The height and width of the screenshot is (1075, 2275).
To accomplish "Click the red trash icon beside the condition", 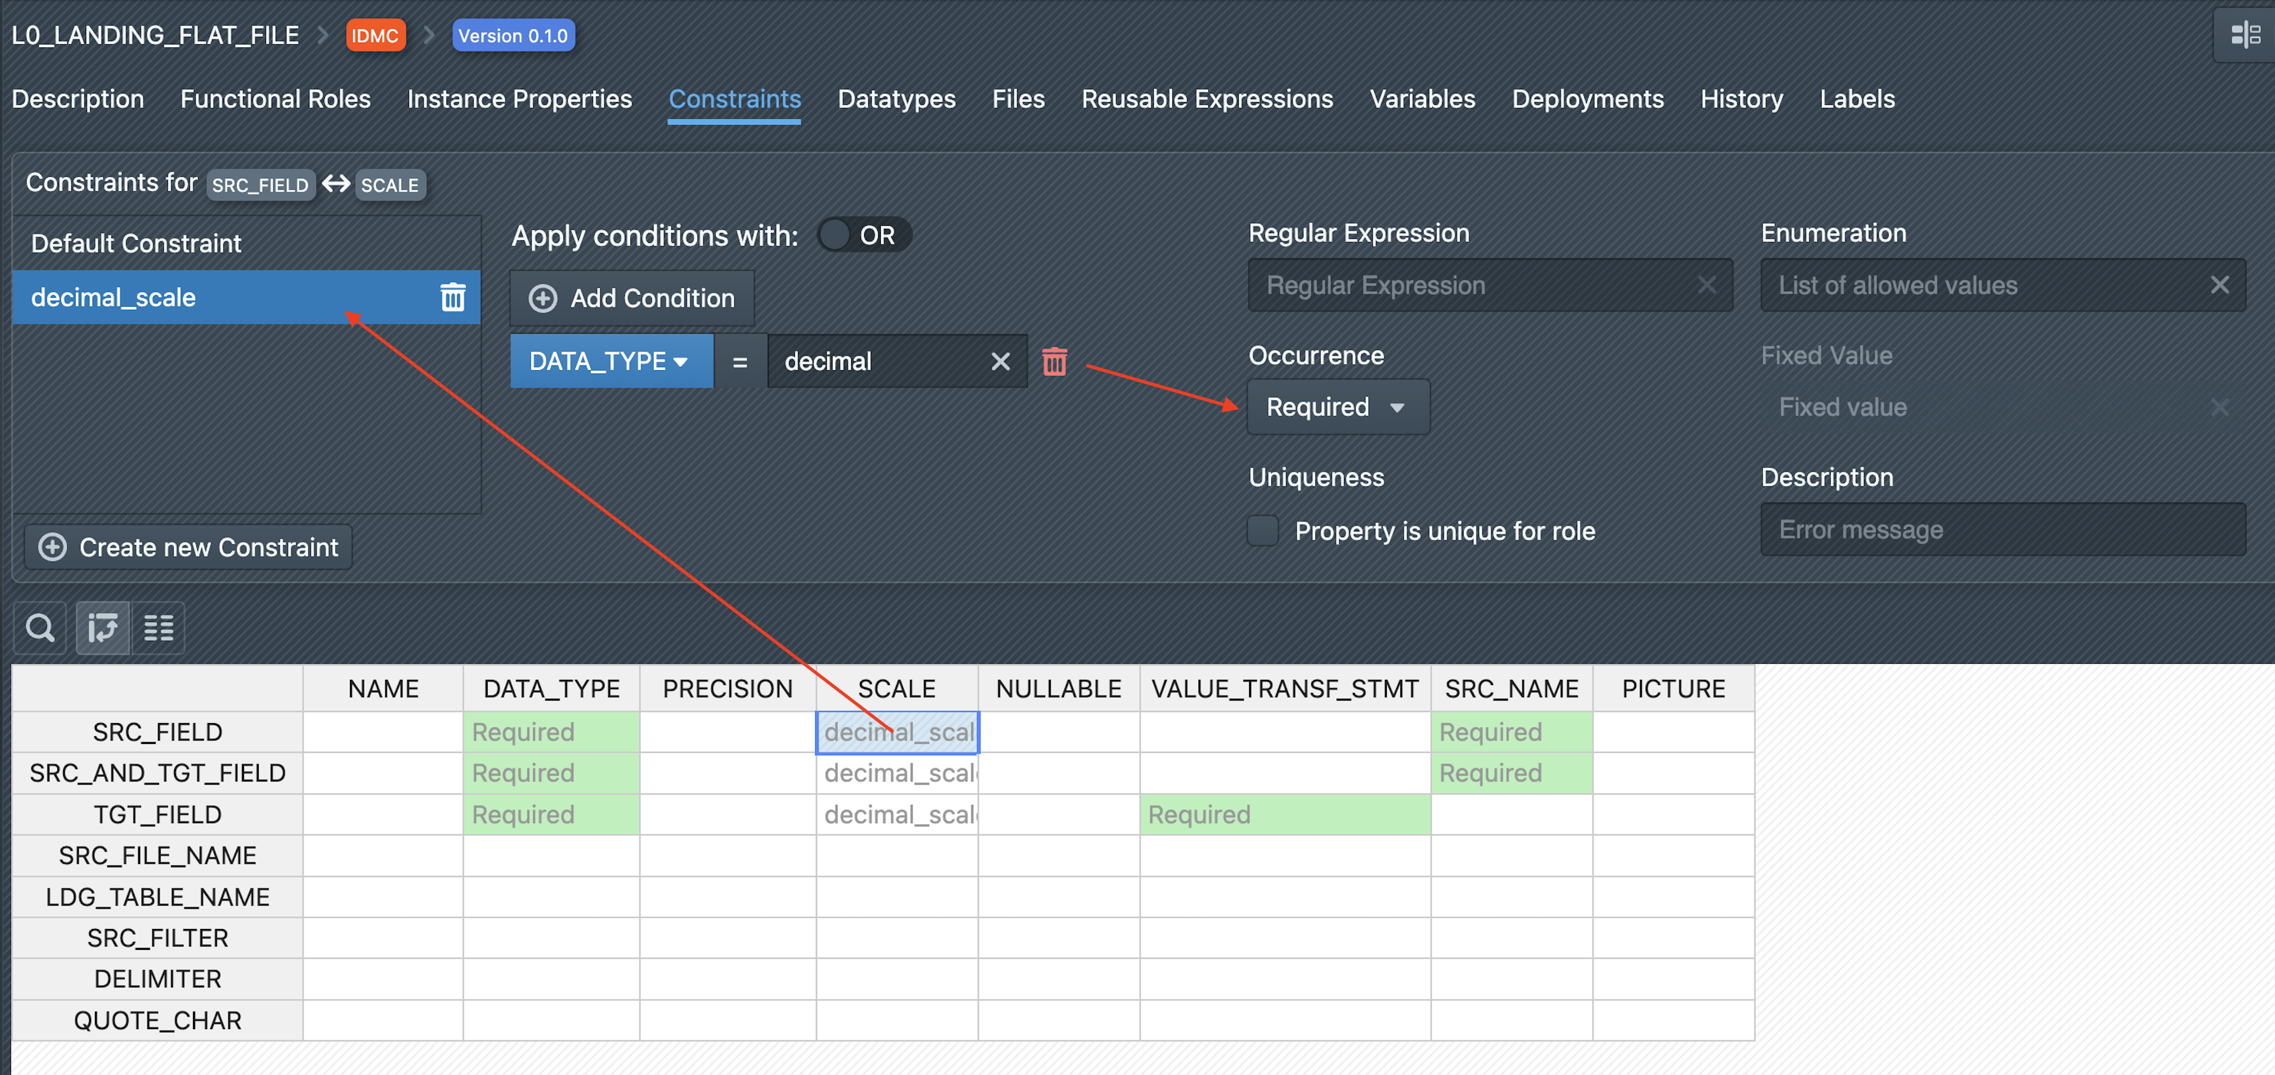I will [1055, 361].
